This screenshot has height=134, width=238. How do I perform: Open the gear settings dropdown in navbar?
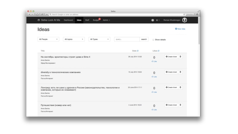pyautogui.click(x=158, y=20)
